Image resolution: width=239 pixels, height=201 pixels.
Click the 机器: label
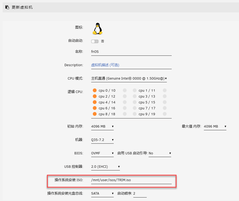[79, 140]
